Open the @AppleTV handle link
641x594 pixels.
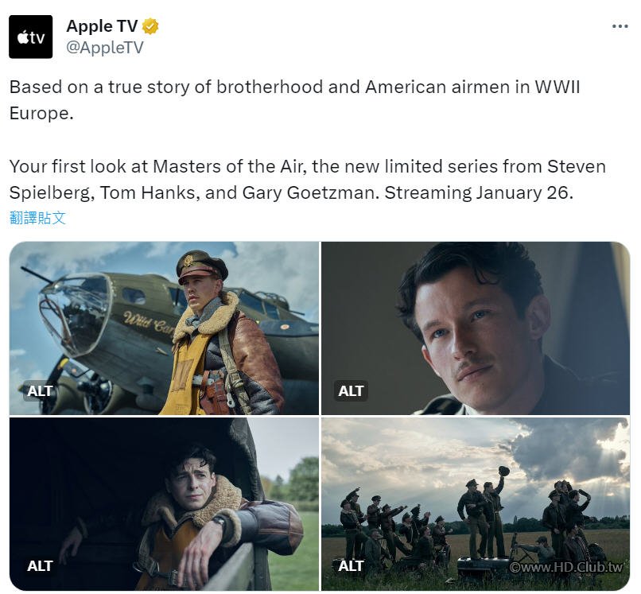point(105,48)
